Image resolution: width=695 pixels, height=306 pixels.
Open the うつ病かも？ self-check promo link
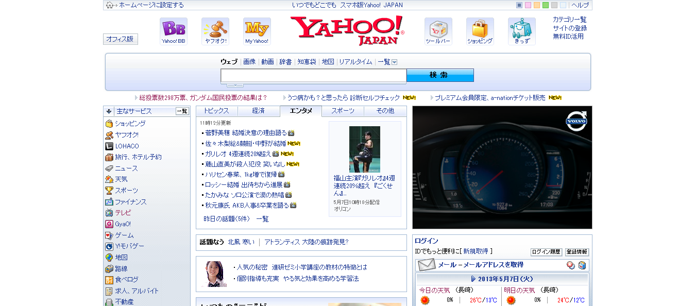343,97
